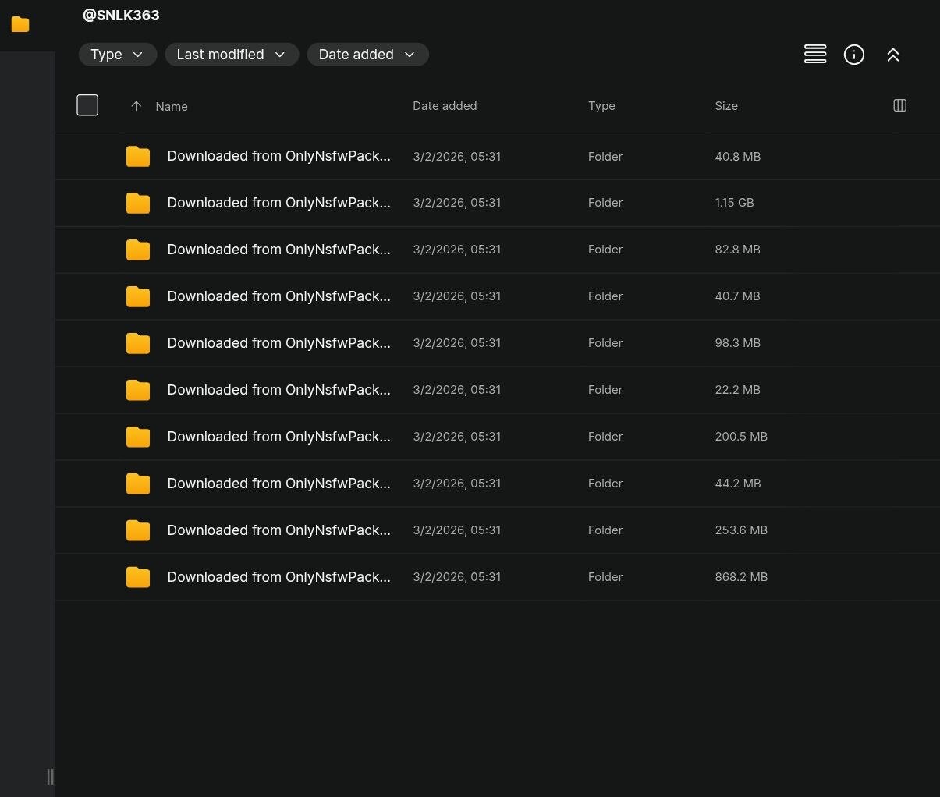Click the yellow folder icon in the left sidebar

coord(20,24)
